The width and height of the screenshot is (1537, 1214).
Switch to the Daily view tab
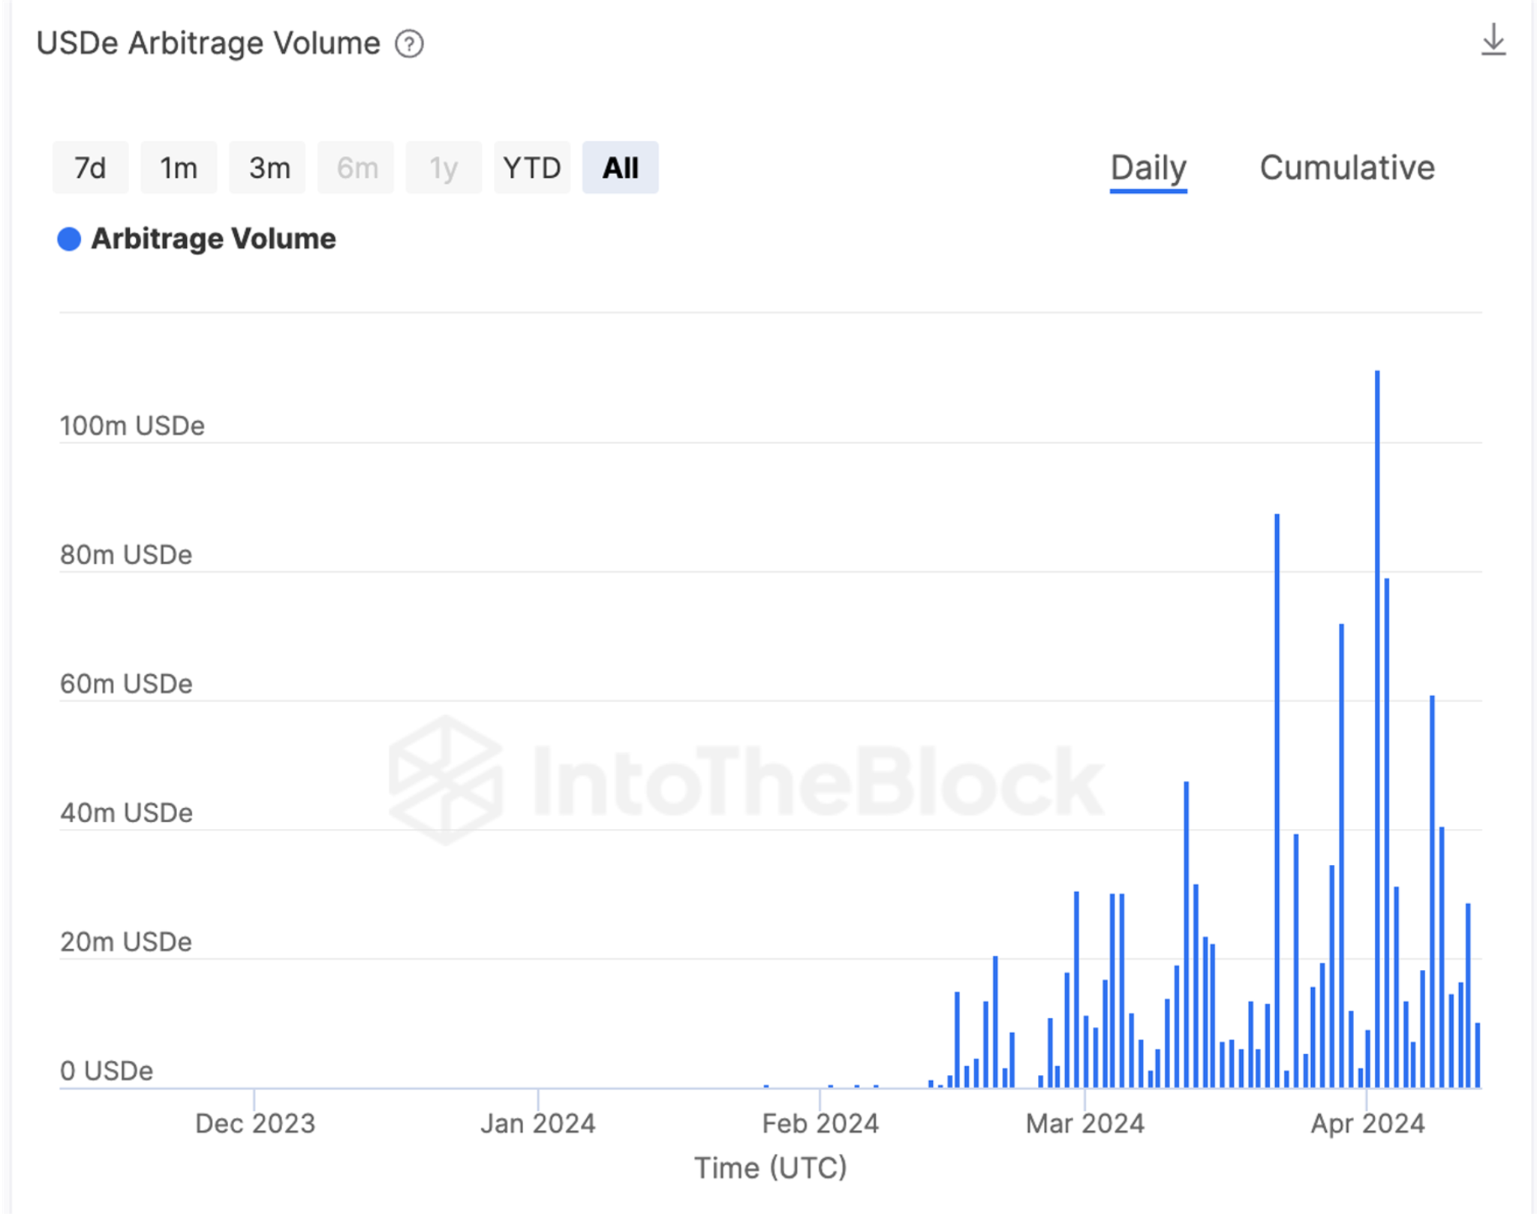click(1147, 168)
